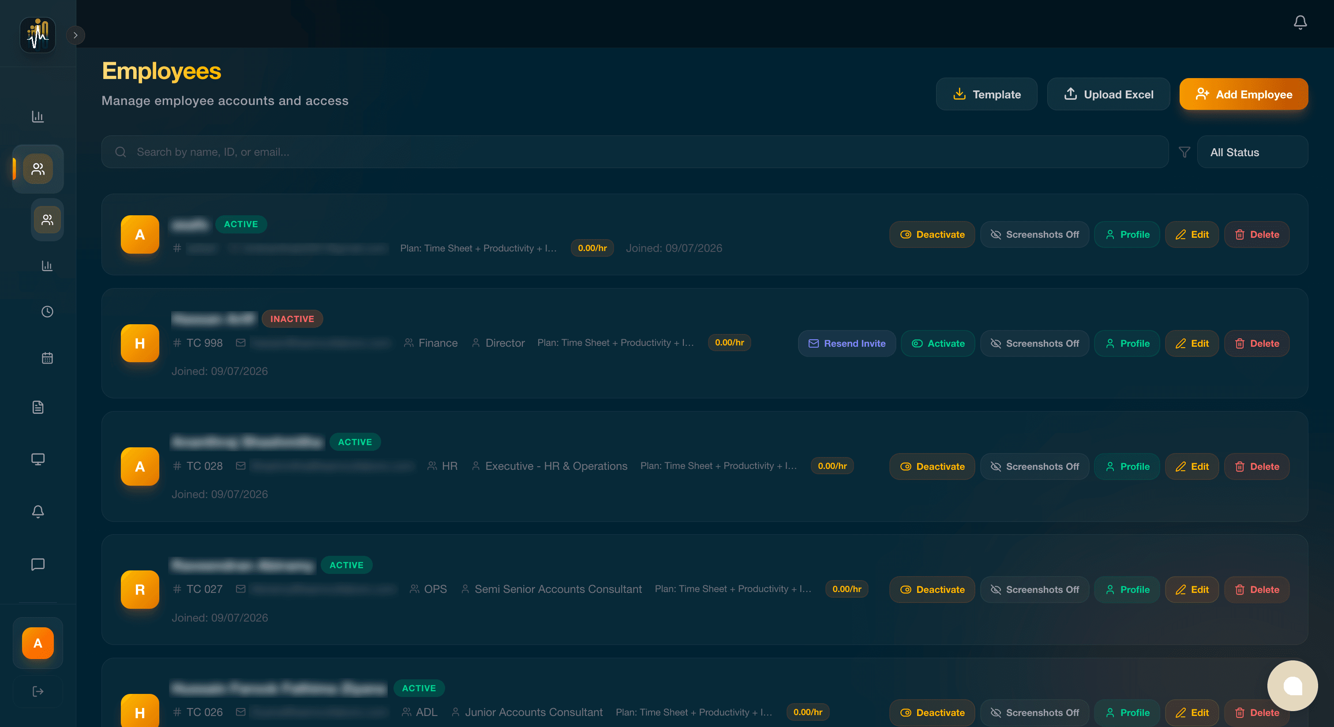
Task: Focus the search by name, ID, or email field
Action: pyautogui.click(x=635, y=152)
